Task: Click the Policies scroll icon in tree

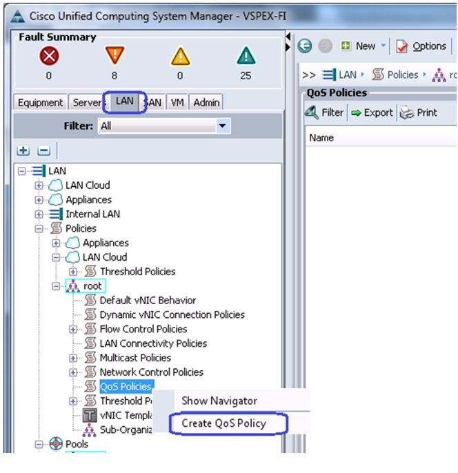Action: coord(56,228)
